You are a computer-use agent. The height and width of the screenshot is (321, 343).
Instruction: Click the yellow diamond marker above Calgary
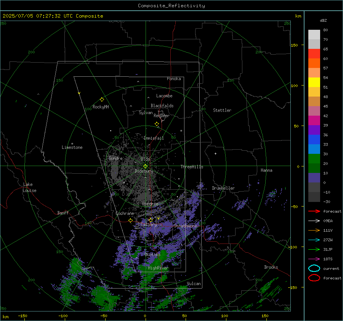[x=151, y=220]
